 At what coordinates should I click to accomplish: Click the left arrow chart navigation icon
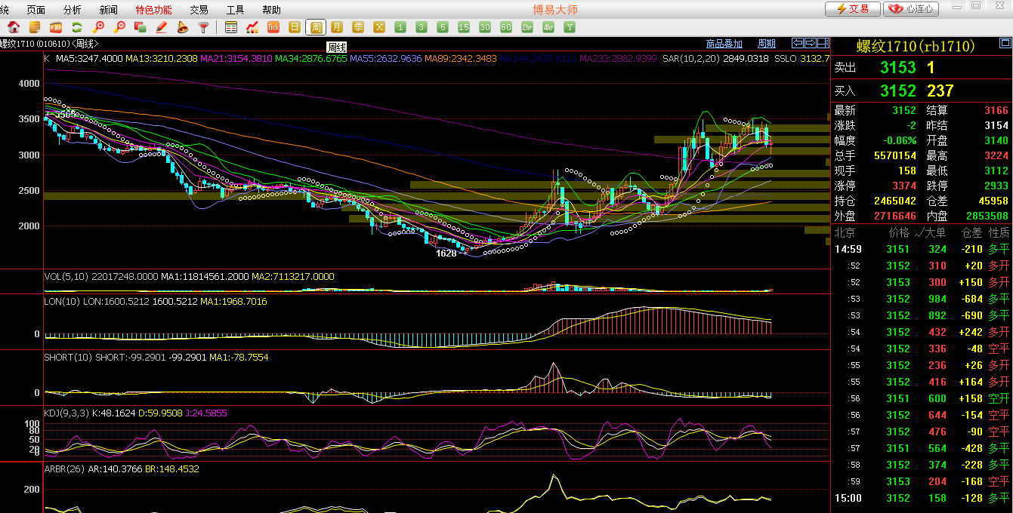[x=798, y=43]
